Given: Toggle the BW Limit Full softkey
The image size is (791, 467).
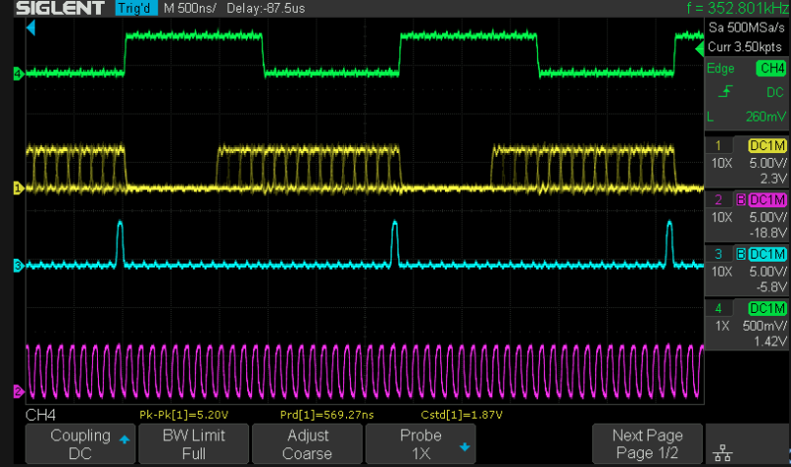Looking at the screenshot, I should [194, 444].
